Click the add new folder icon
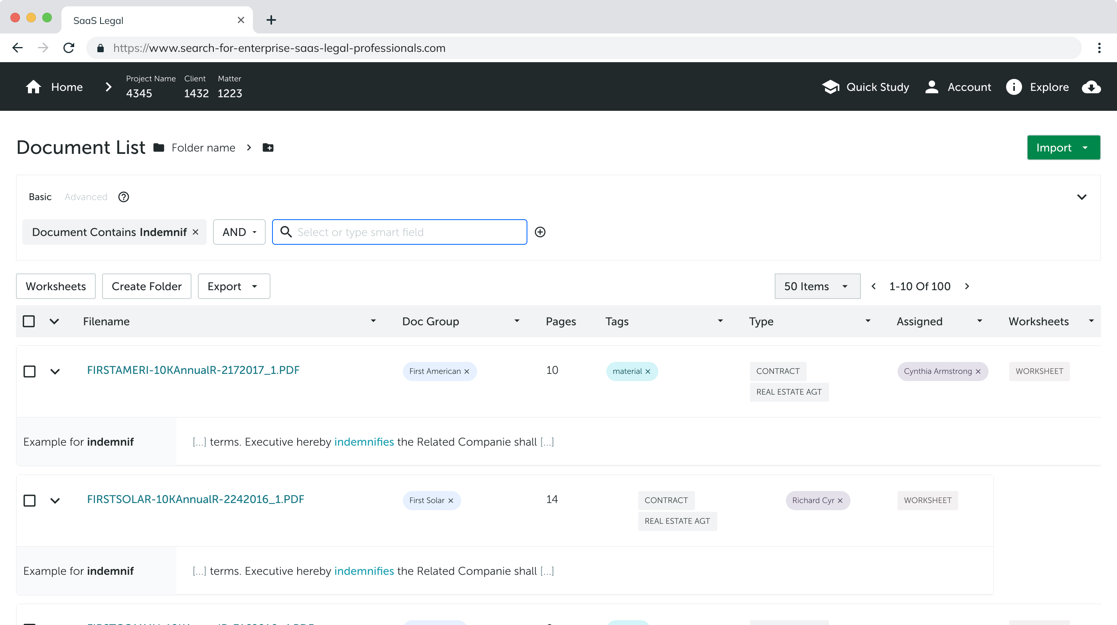The width and height of the screenshot is (1117, 625). [268, 148]
